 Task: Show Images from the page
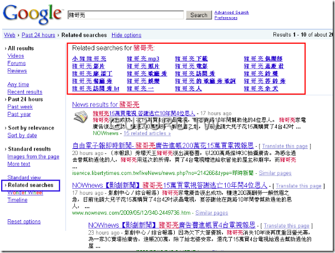pyautogui.click(x=33, y=156)
